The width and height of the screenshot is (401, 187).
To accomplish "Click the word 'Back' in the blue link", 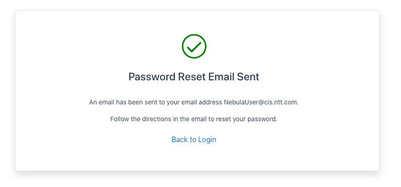I will click(180, 140).
